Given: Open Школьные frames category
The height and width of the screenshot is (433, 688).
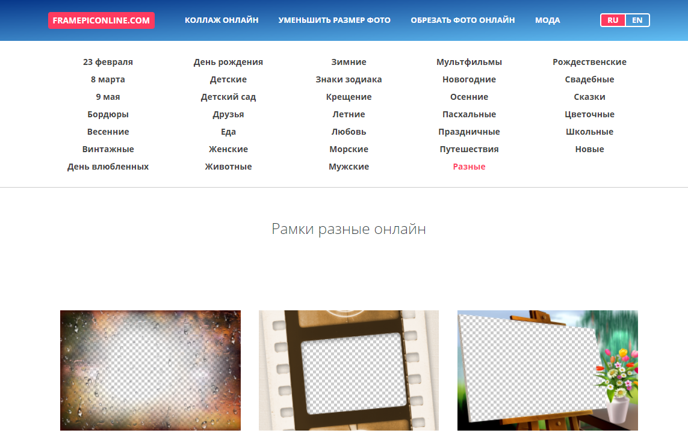Looking at the screenshot, I should click(590, 132).
